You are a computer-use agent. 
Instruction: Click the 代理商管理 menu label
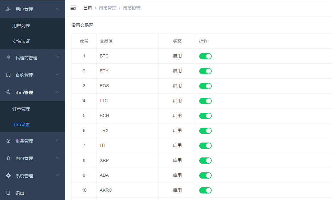click(26, 58)
